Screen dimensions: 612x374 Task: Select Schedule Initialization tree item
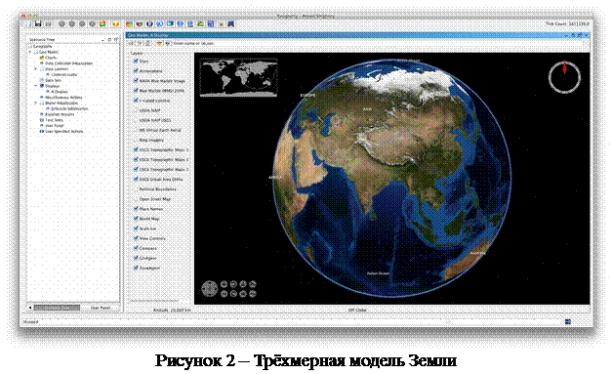click(x=70, y=108)
